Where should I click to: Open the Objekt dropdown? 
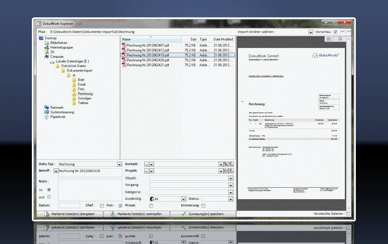tap(231, 178)
